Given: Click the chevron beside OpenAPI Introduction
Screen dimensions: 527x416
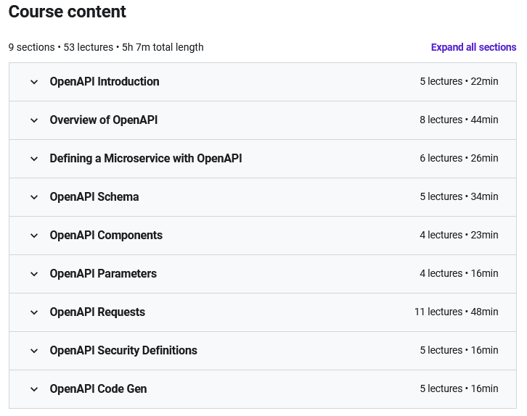Looking at the screenshot, I should [34, 82].
